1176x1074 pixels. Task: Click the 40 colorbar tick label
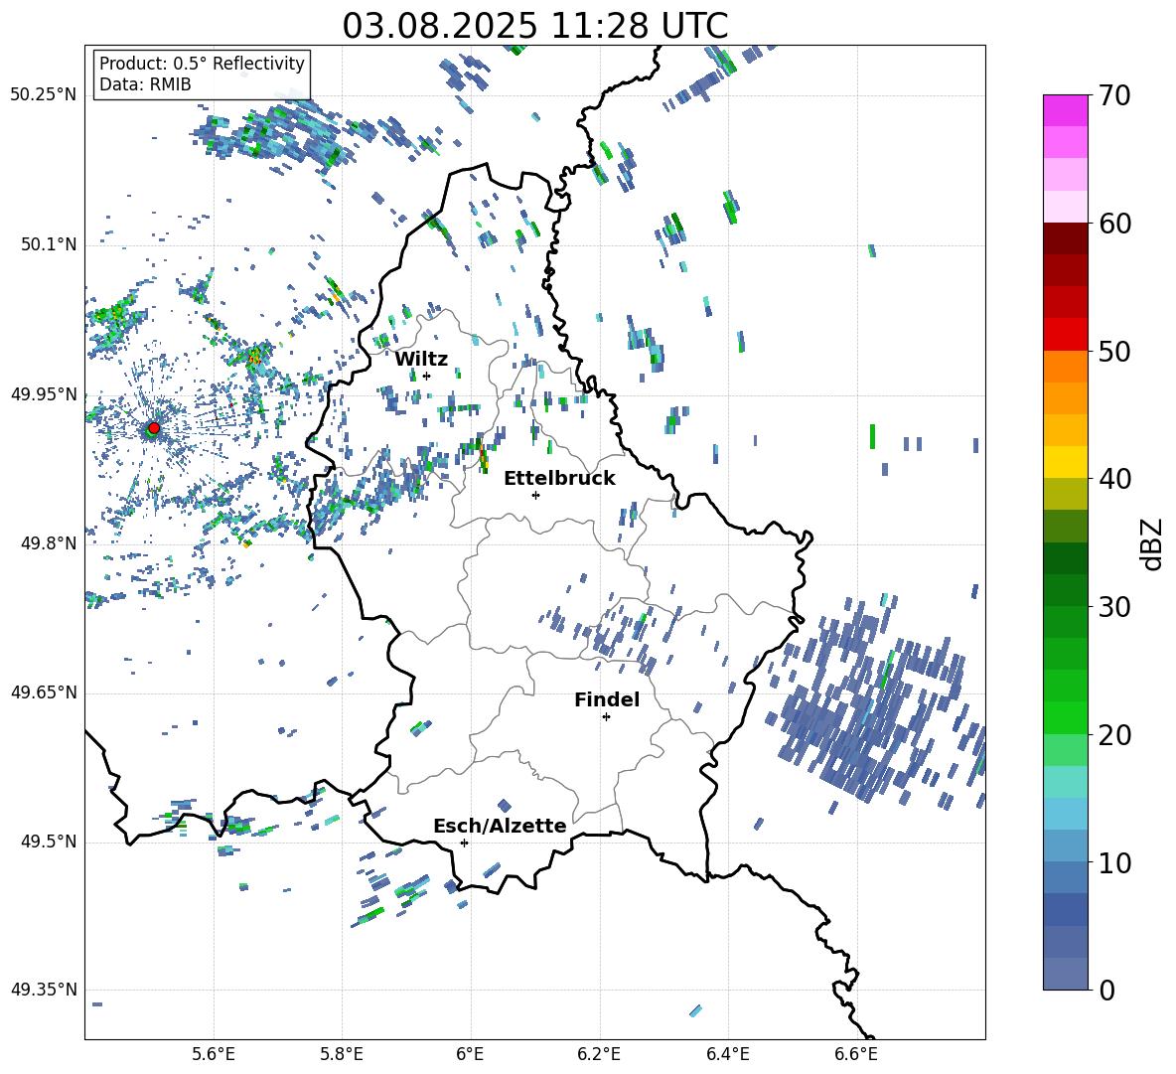[1114, 479]
